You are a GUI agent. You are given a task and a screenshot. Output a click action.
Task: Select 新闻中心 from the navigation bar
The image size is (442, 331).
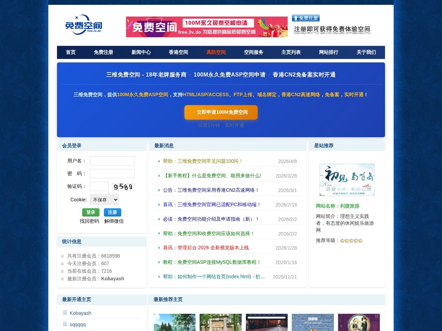tap(141, 52)
